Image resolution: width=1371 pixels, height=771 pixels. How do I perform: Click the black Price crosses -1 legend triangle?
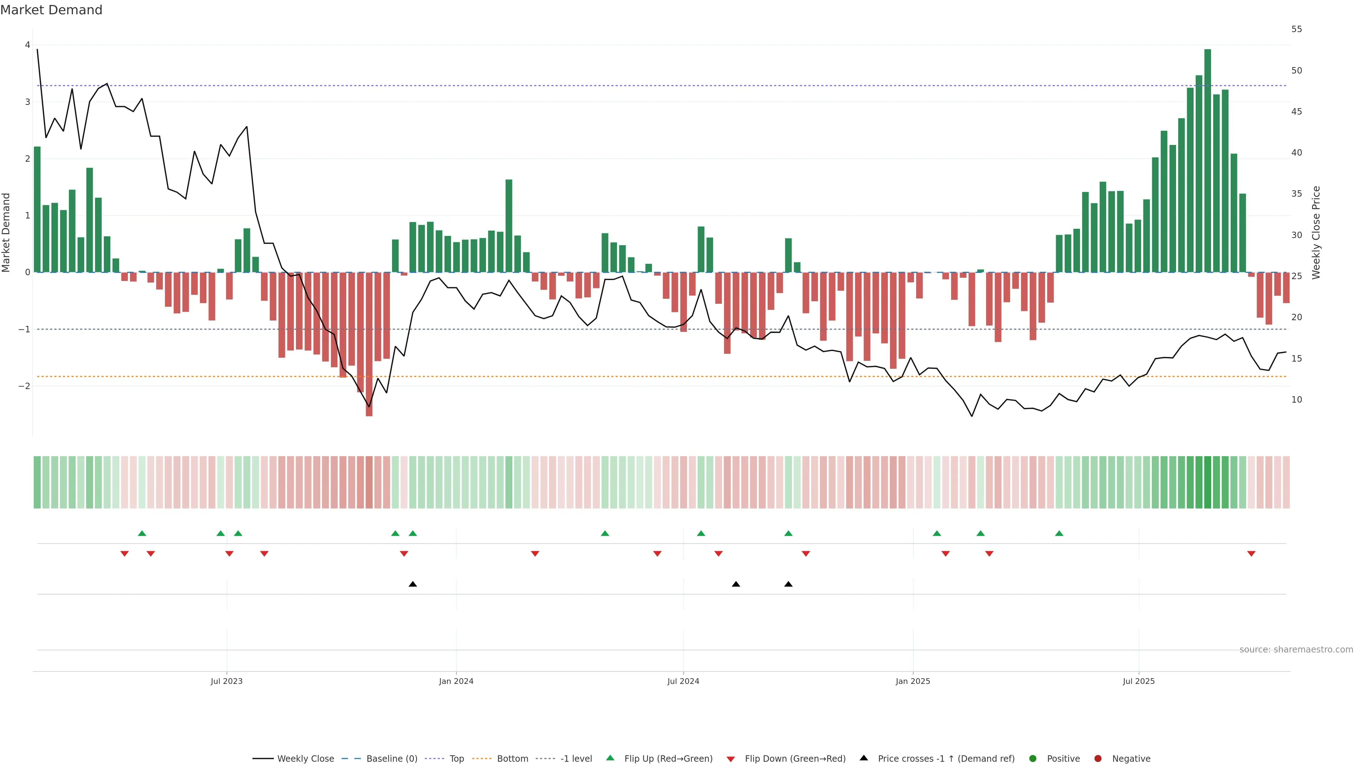click(864, 758)
